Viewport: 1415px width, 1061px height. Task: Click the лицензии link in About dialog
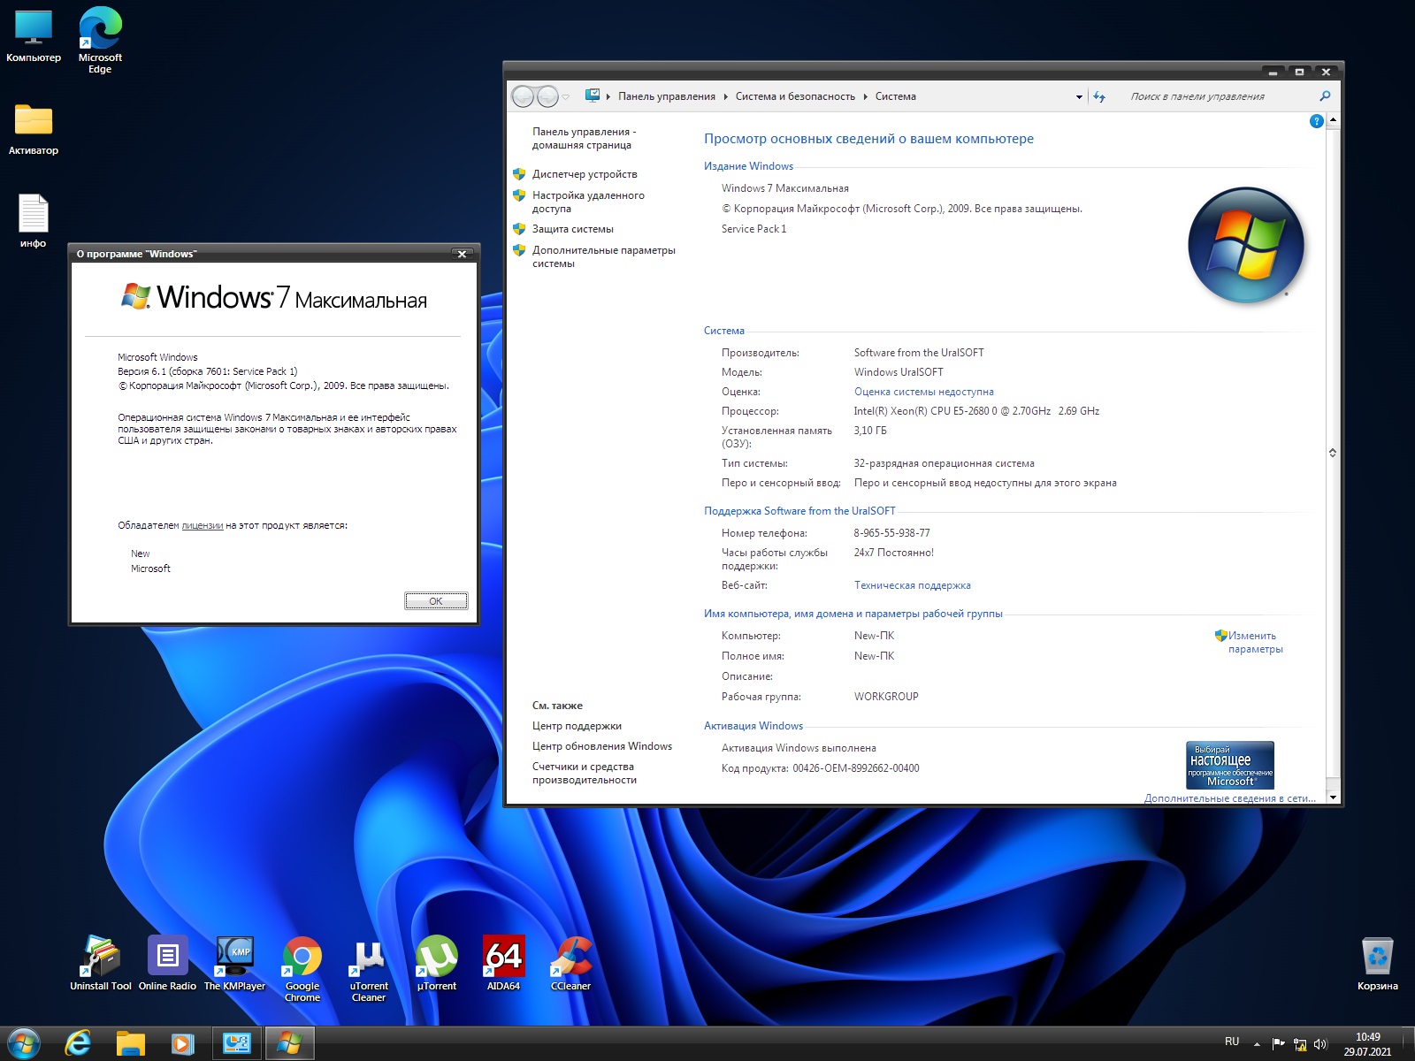pos(203,525)
